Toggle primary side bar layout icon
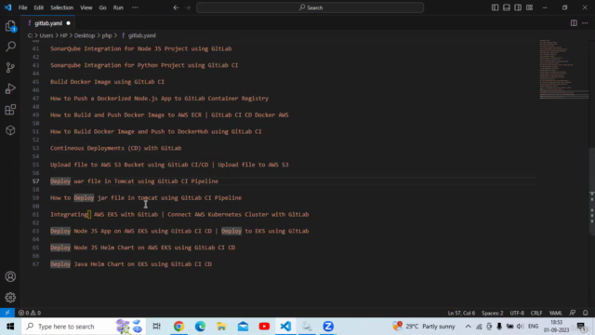The image size is (595, 335). (495, 7)
